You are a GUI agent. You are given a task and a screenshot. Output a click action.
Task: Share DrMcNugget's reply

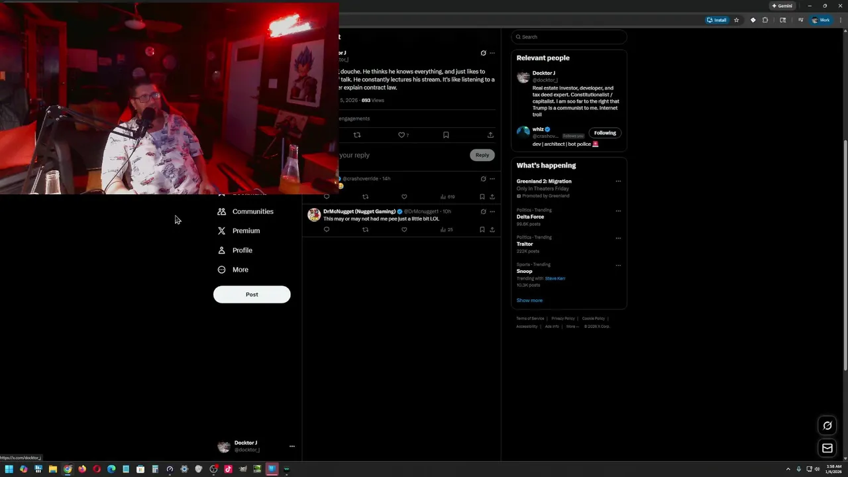pyautogui.click(x=492, y=230)
